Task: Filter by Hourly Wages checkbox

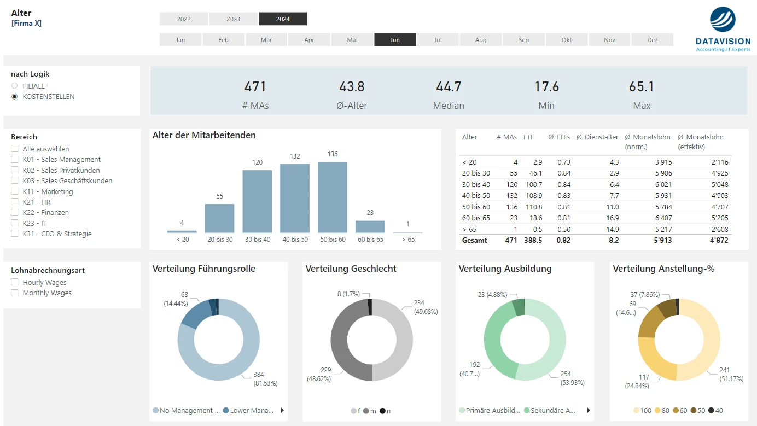Action: [15, 282]
